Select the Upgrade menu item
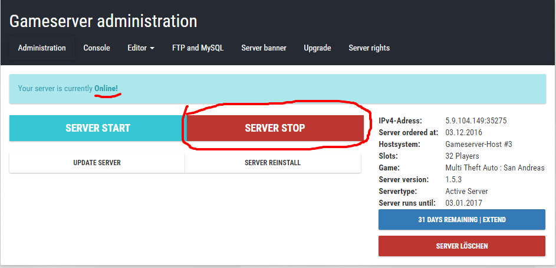 pyautogui.click(x=317, y=48)
